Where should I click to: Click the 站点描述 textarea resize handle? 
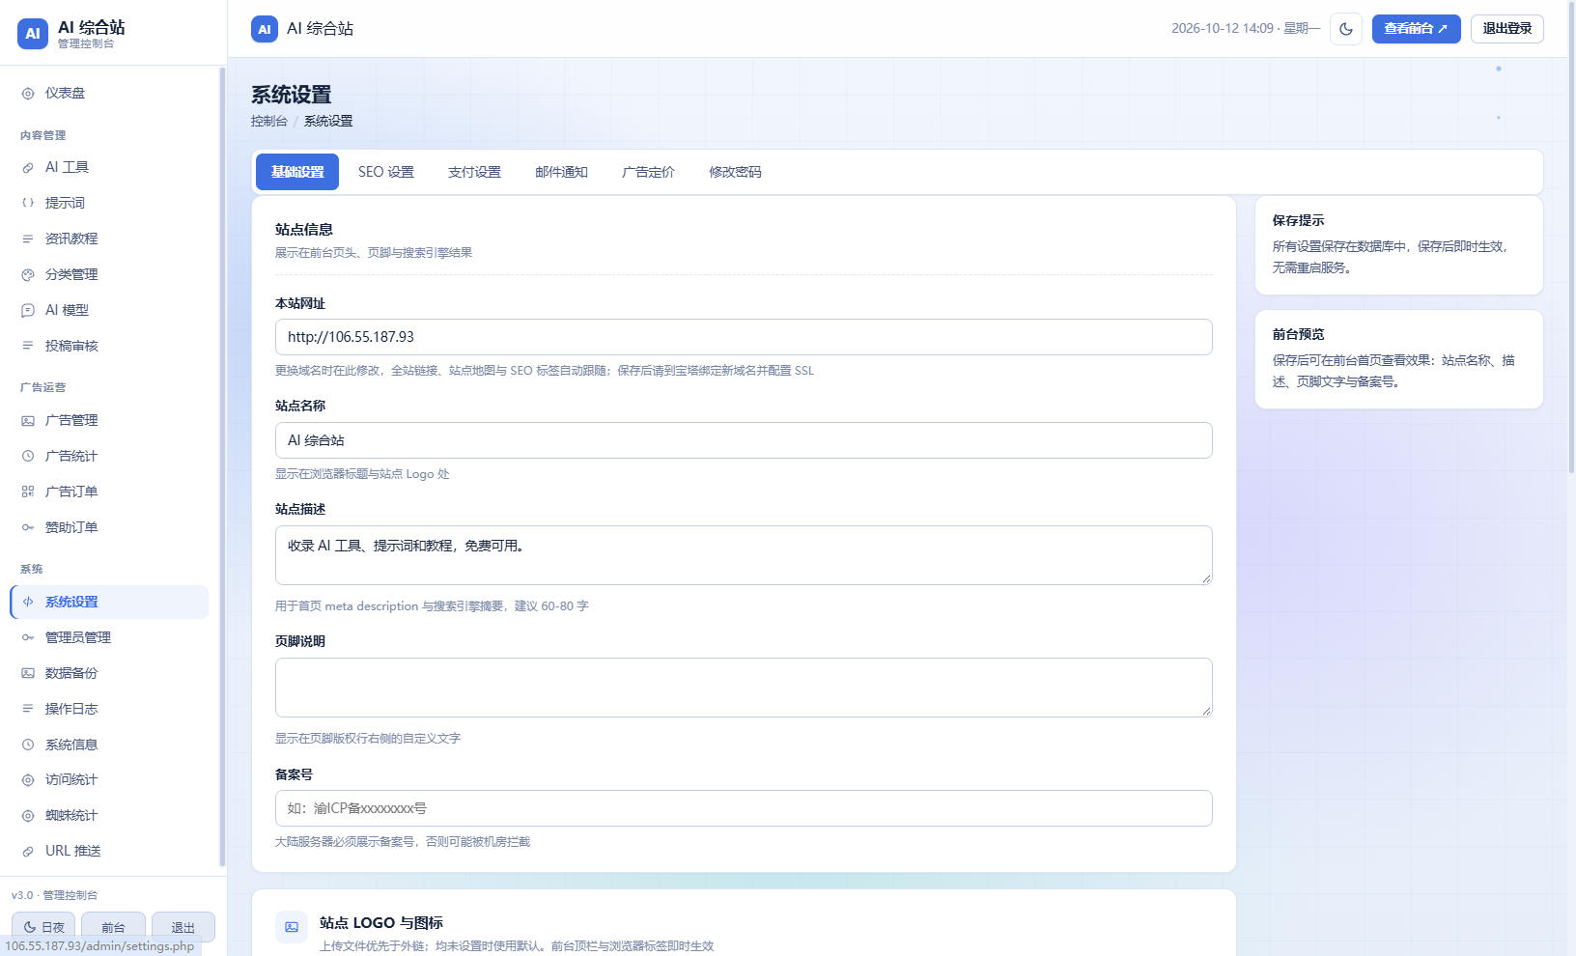1206,578
